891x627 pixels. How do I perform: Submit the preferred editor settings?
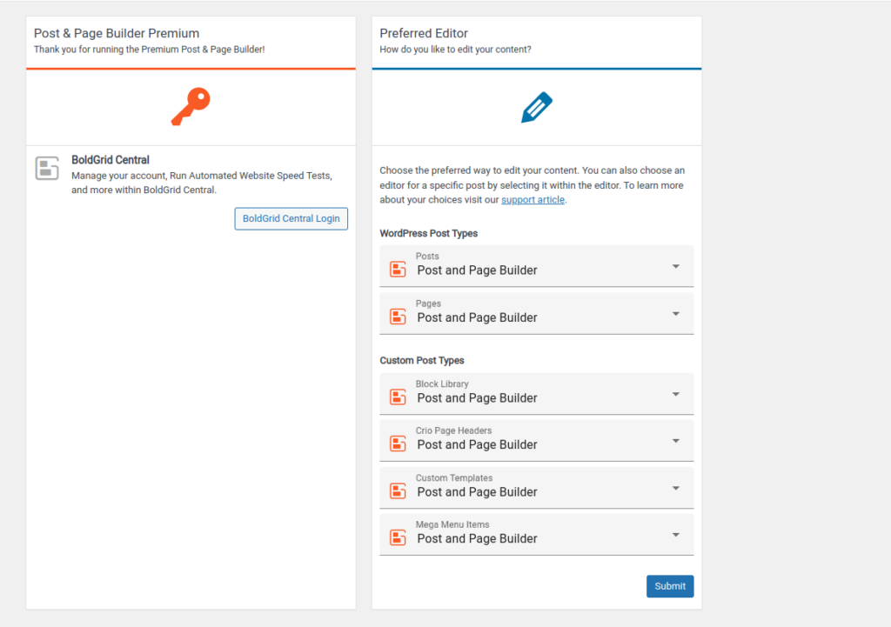(x=669, y=586)
